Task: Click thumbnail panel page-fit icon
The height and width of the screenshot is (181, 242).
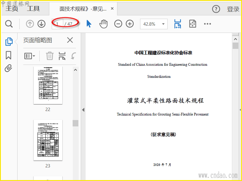Action: 62,56
